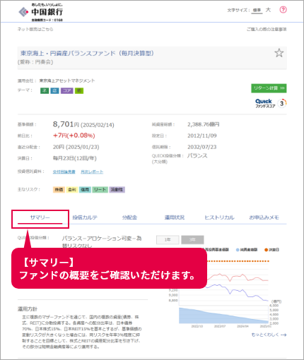The image size is (304, 360).
Task: Click the 2,388.76億円 net assets value
Action: [204, 124]
